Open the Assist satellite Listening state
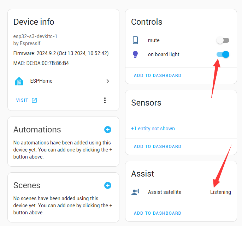The width and height of the screenshot is (242, 226). 220,192
